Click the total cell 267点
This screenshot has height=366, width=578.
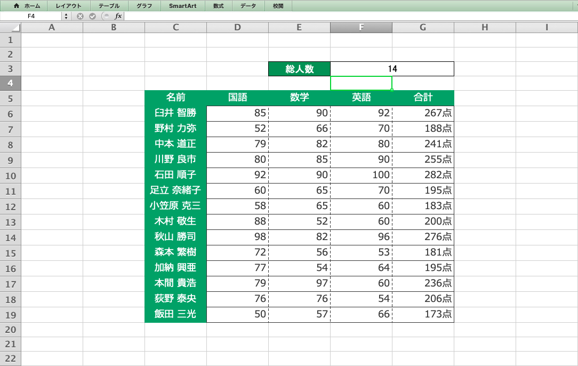423,113
